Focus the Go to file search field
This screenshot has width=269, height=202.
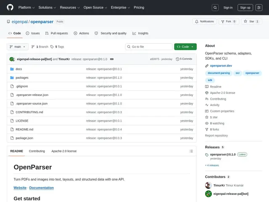point(149,47)
